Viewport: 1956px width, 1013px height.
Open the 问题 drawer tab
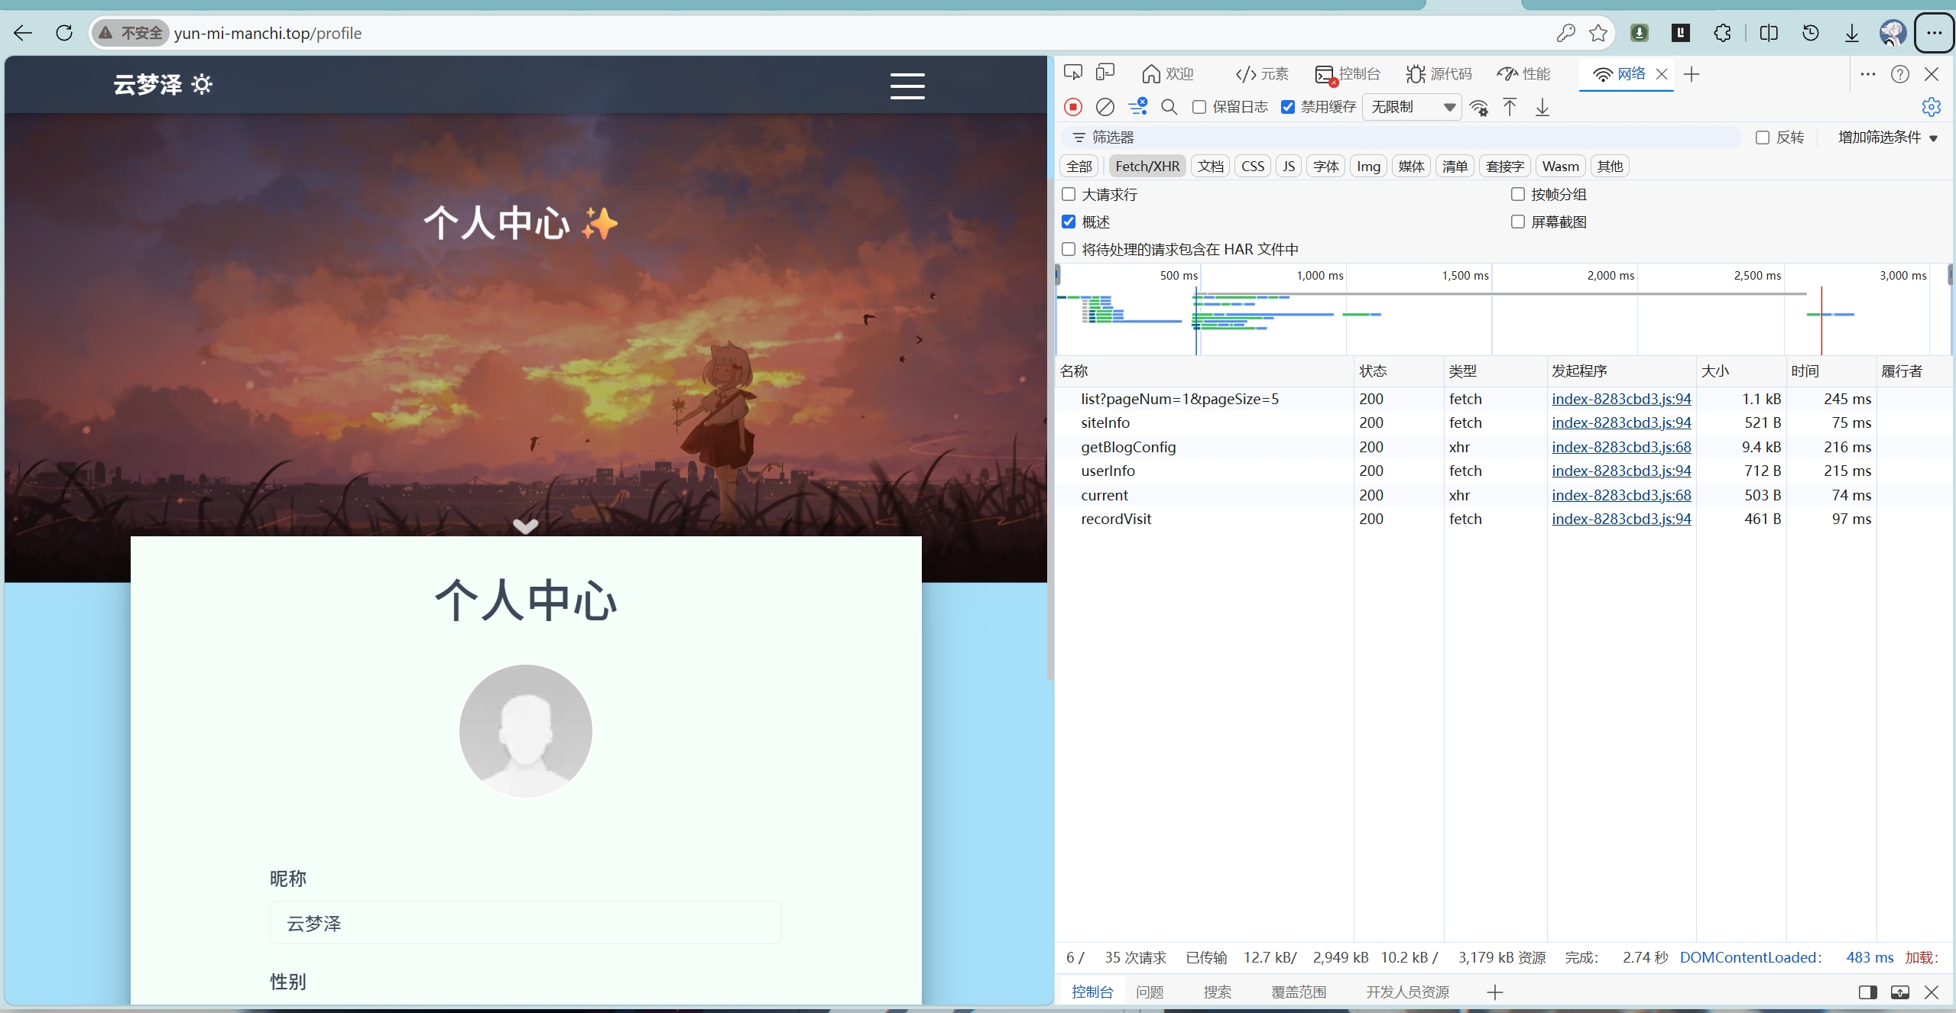pyautogui.click(x=1150, y=992)
